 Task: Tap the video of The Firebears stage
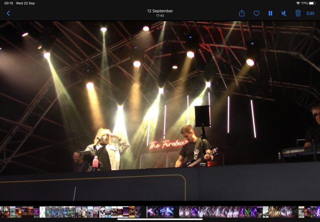(x=160, y=111)
